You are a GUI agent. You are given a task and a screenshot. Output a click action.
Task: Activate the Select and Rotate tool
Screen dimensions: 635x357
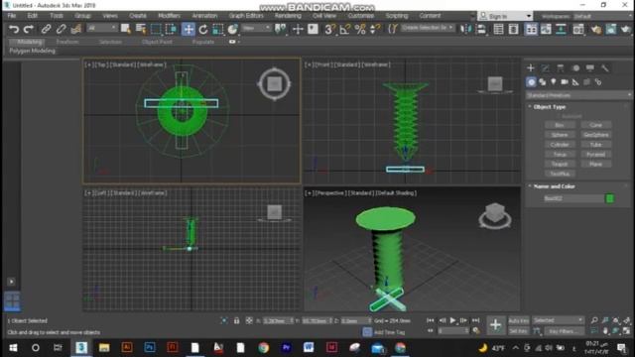(203, 29)
